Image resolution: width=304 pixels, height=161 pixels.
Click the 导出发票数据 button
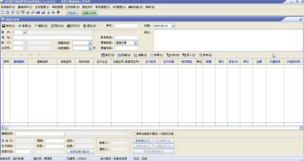[x=154, y=152]
